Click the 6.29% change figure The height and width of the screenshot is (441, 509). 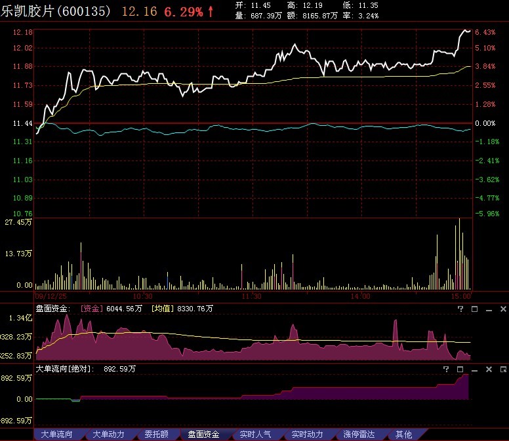click(x=184, y=12)
